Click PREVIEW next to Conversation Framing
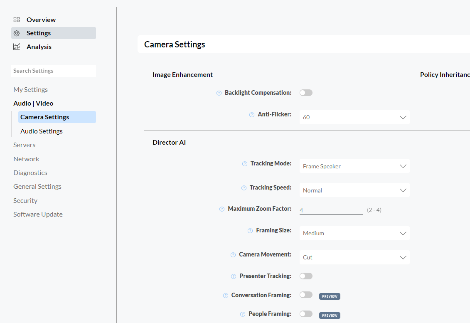This screenshot has width=470, height=323. pyautogui.click(x=329, y=296)
